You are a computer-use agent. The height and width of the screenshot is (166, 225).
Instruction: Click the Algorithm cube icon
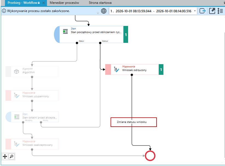[16, 72]
